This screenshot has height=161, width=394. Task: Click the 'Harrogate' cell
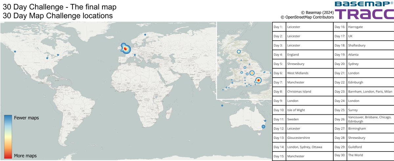[x=370, y=27]
